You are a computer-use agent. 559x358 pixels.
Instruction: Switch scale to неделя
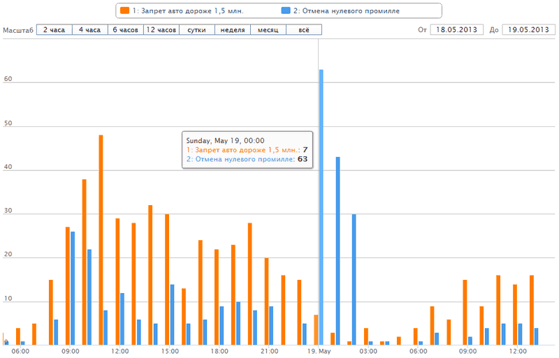pos(233,29)
